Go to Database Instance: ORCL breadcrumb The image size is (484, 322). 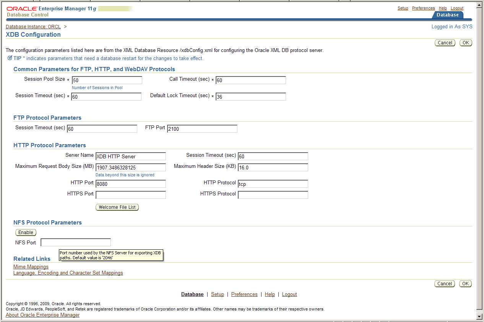[x=33, y=27]
